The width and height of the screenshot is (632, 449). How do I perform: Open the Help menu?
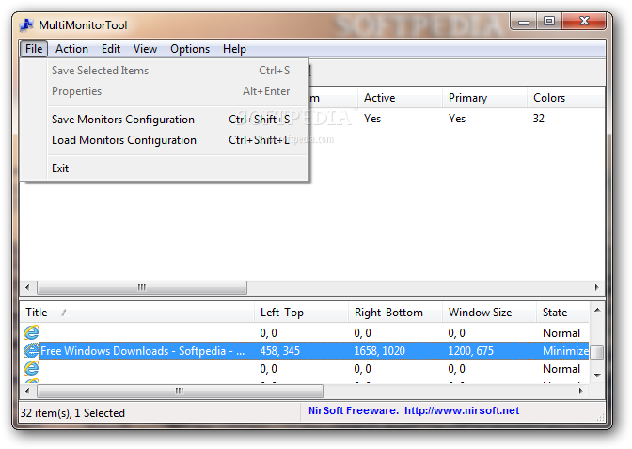click(234, 49)
